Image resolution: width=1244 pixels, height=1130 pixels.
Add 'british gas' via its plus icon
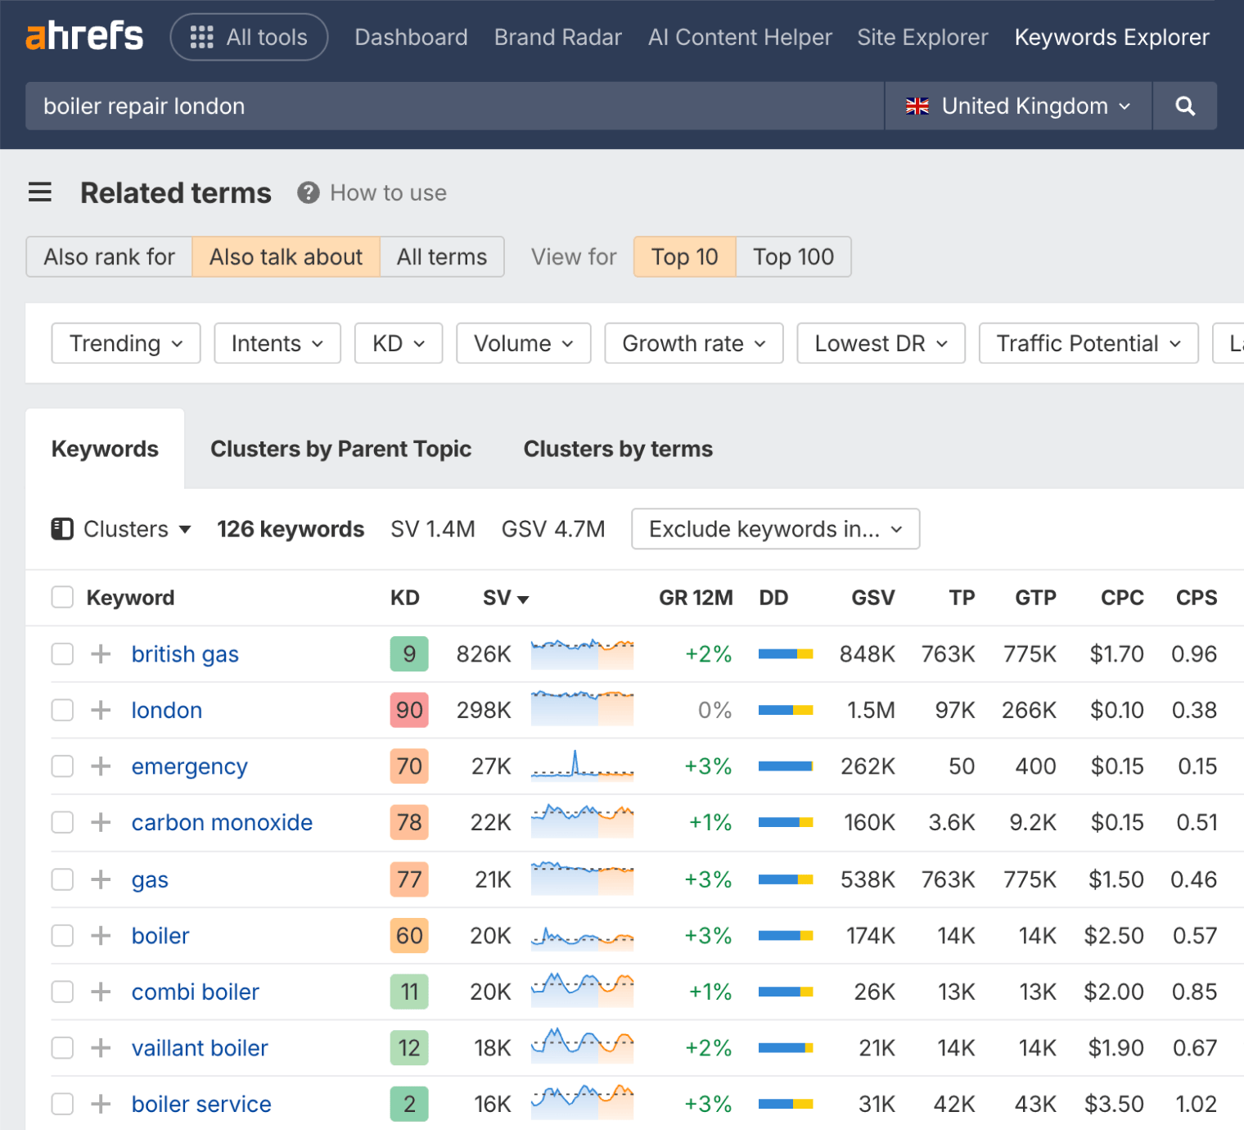[x=100, y=653]
